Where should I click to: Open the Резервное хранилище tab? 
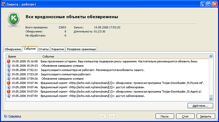point(81,49)
